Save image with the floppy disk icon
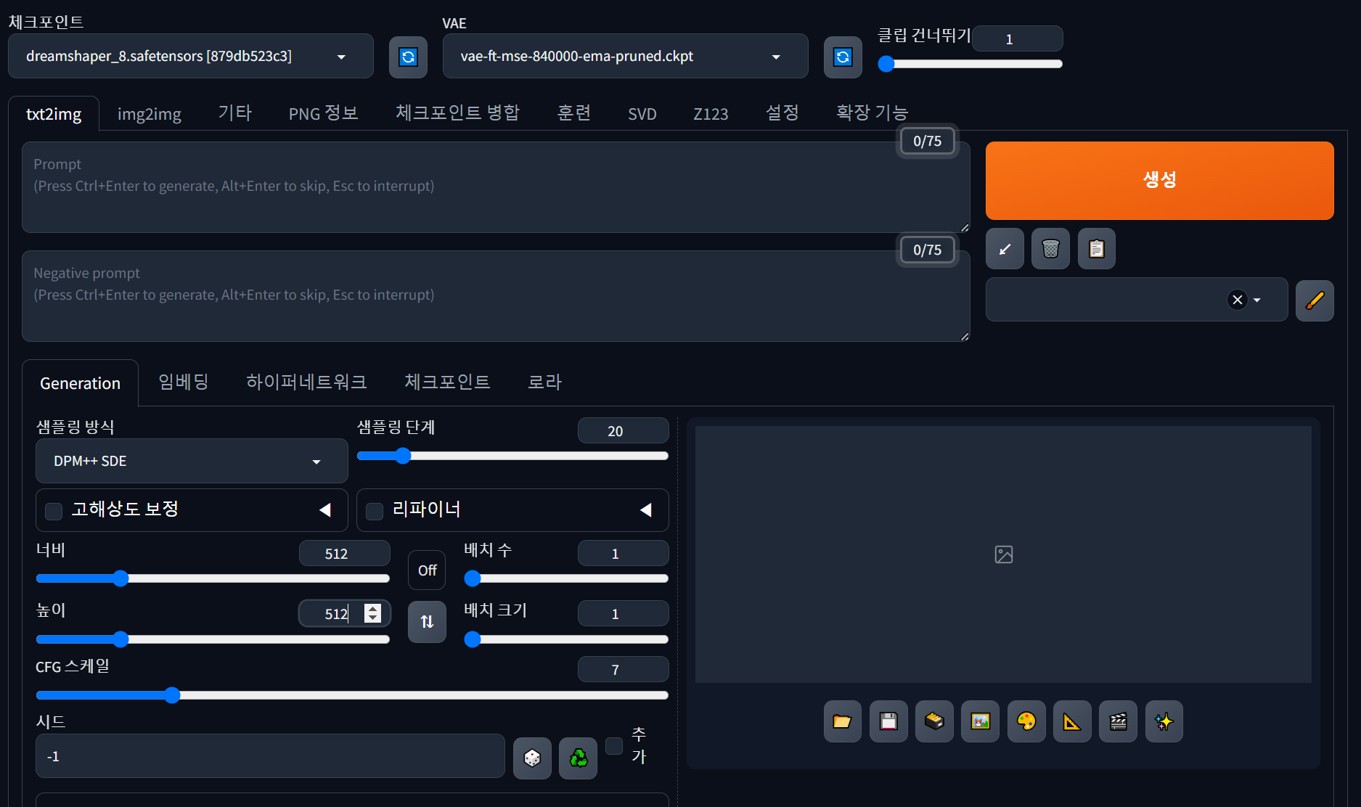 tap(888, 721)
